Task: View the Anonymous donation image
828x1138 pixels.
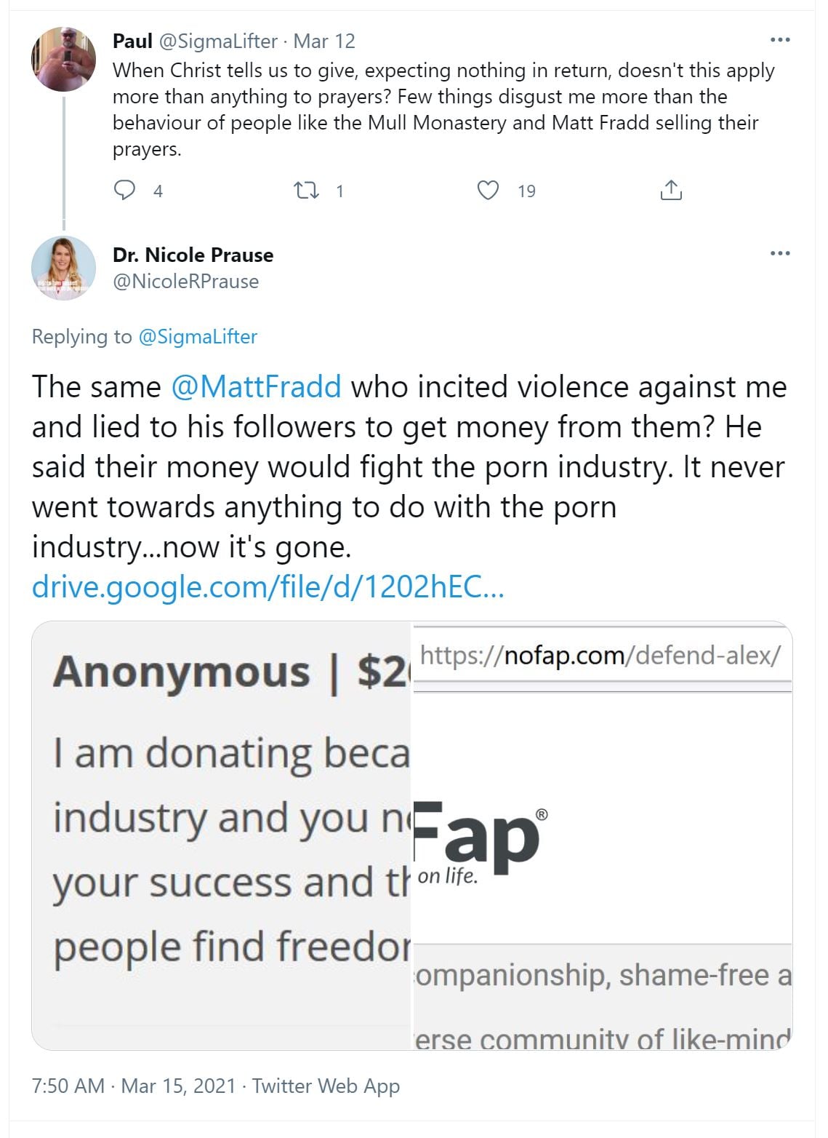Action: pyautogui.click(x=222, y=835)
